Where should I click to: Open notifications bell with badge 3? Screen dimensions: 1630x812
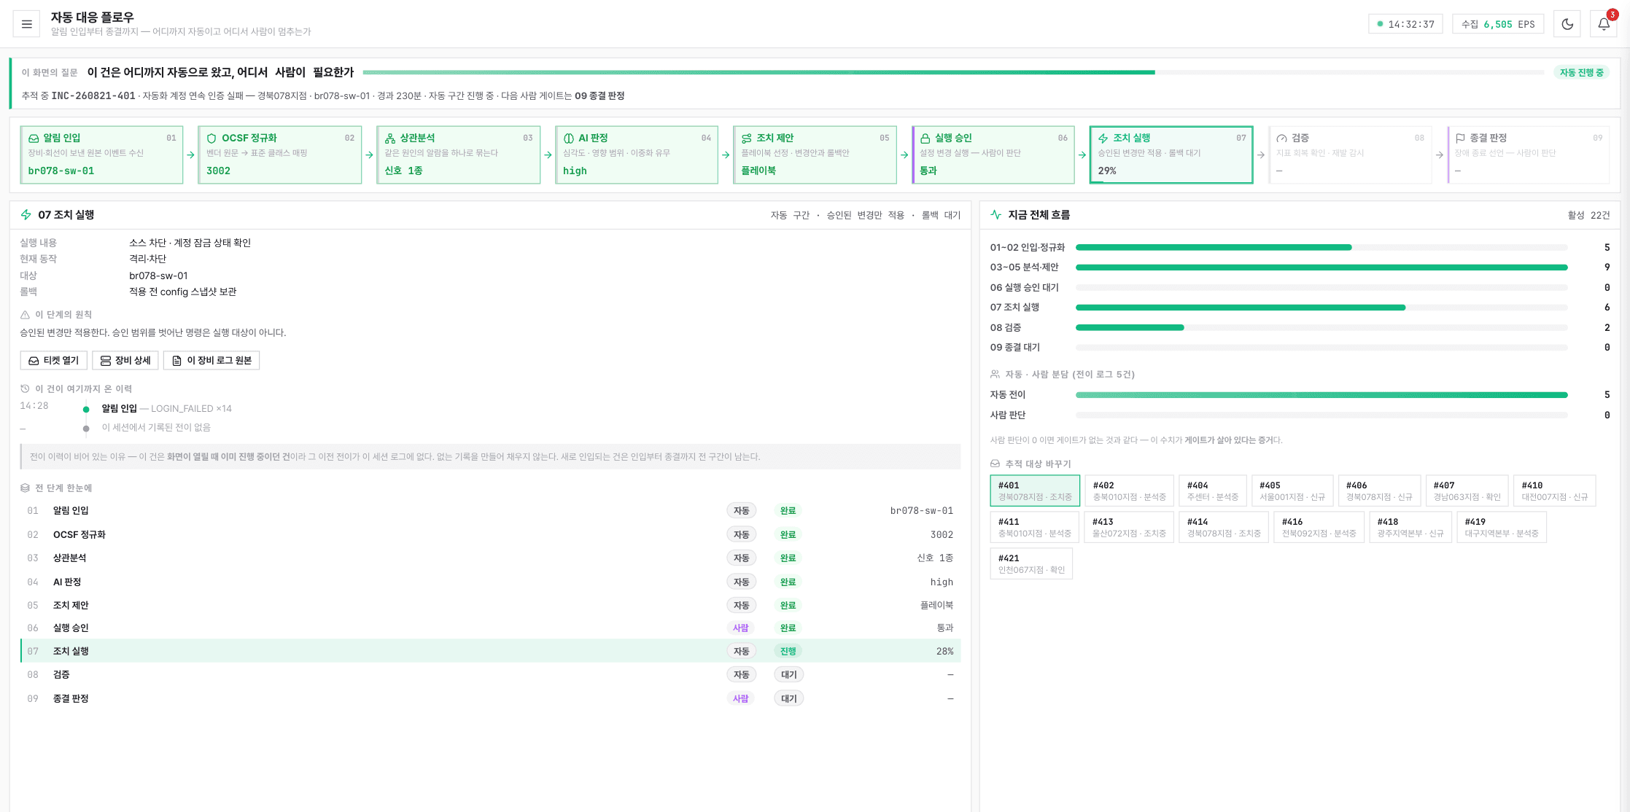click(x=1604, y=24)
